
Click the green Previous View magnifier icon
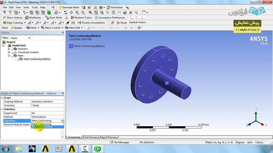coord(102,12)
